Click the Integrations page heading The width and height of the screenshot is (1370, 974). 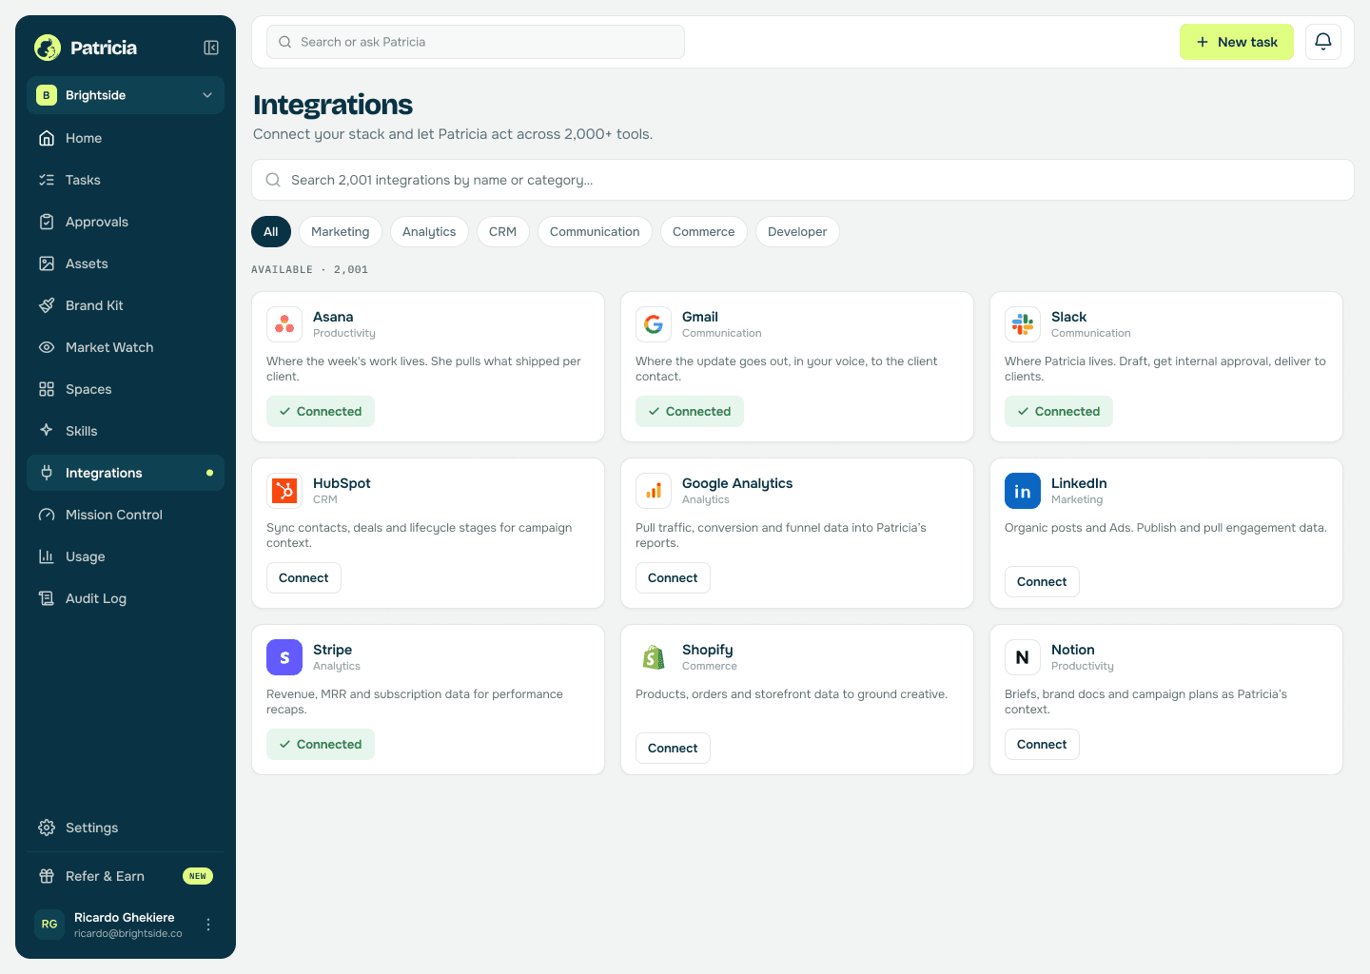pyautogui.click(x=333, y=105)
